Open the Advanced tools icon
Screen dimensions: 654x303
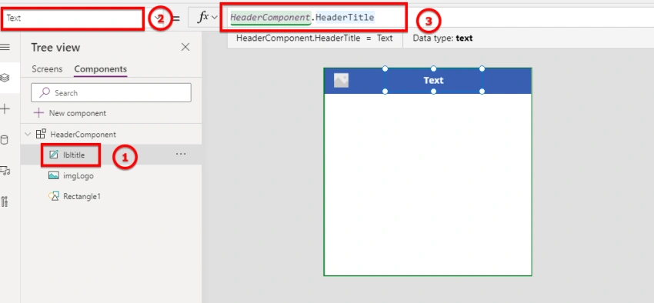(5, 201)
